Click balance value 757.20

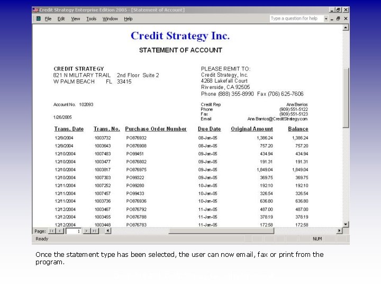[x=302, y=146]
